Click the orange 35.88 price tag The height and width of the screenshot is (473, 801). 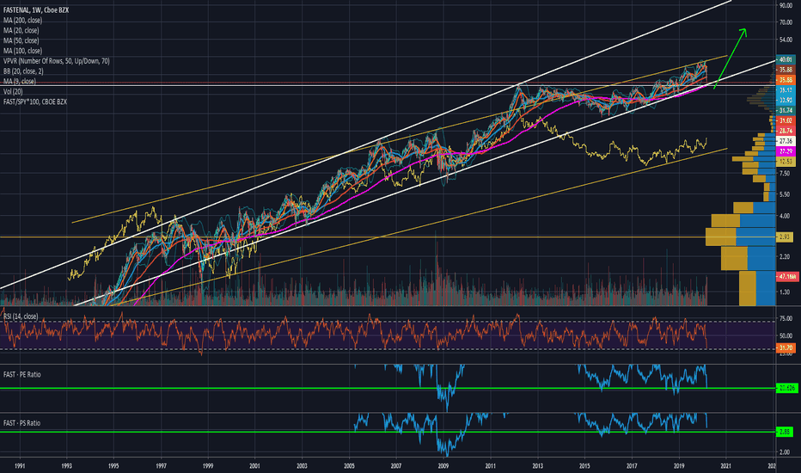click(x=786, y=80)
